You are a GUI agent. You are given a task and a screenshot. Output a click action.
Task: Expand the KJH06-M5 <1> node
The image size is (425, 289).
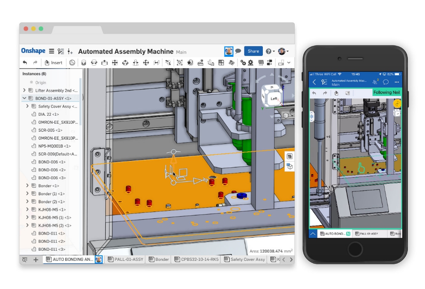(x=27, y=209)
